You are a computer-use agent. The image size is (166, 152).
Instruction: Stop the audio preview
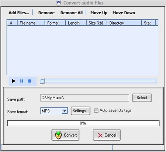30,81
